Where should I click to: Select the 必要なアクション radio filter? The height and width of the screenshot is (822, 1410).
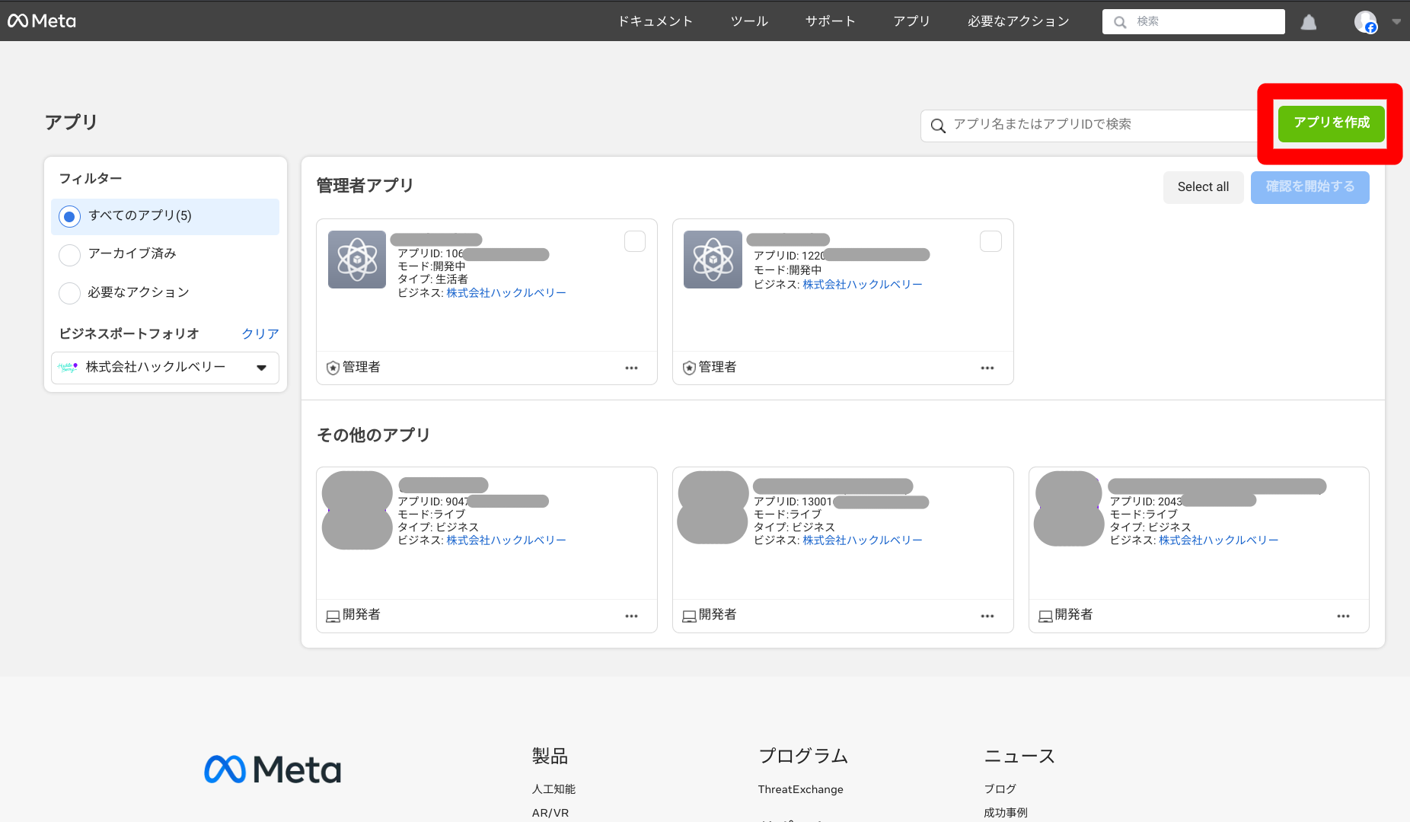70,293
